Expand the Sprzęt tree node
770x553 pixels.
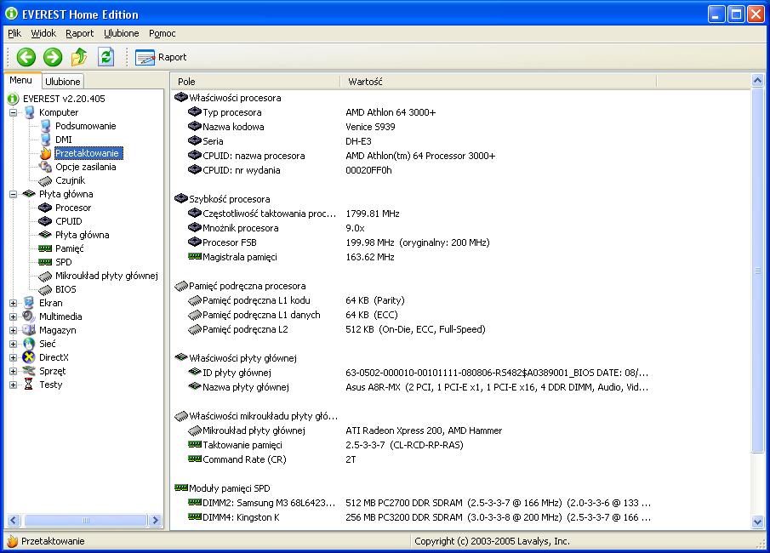click(14, 371)
